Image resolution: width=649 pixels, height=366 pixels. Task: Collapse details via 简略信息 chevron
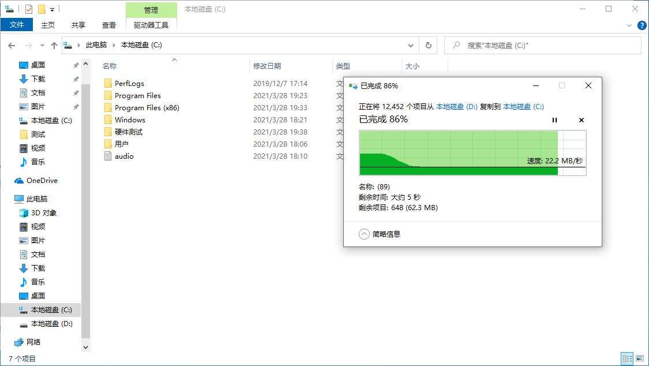coord(364,234)
